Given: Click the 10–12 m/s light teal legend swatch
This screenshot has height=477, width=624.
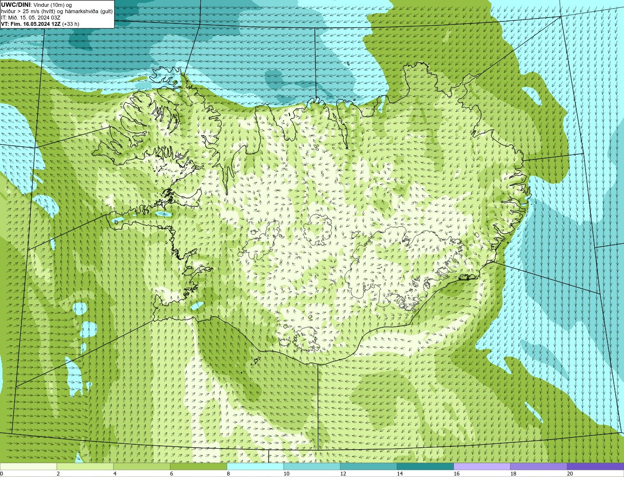Looking at the screenshot, I should (312, 466).
